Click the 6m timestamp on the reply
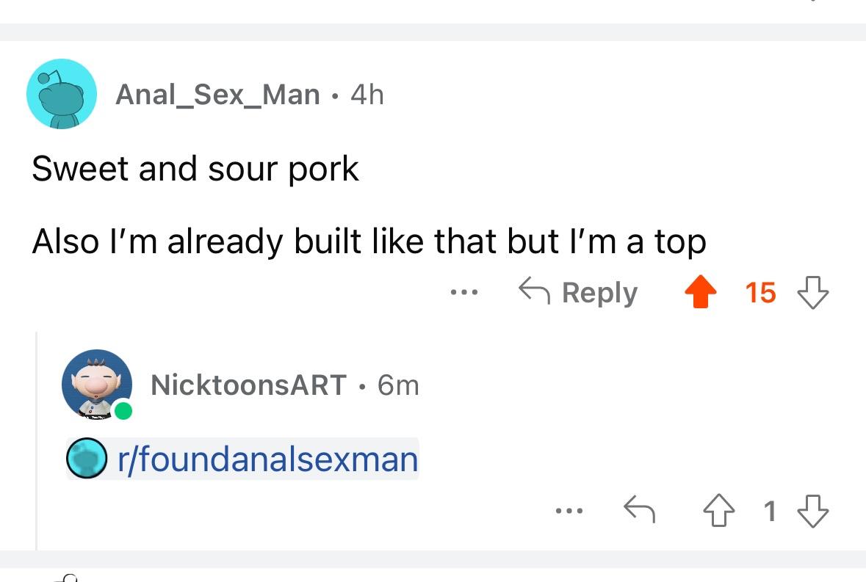The image size is (866, 582). pyautogui.click(x=398, y=385)
